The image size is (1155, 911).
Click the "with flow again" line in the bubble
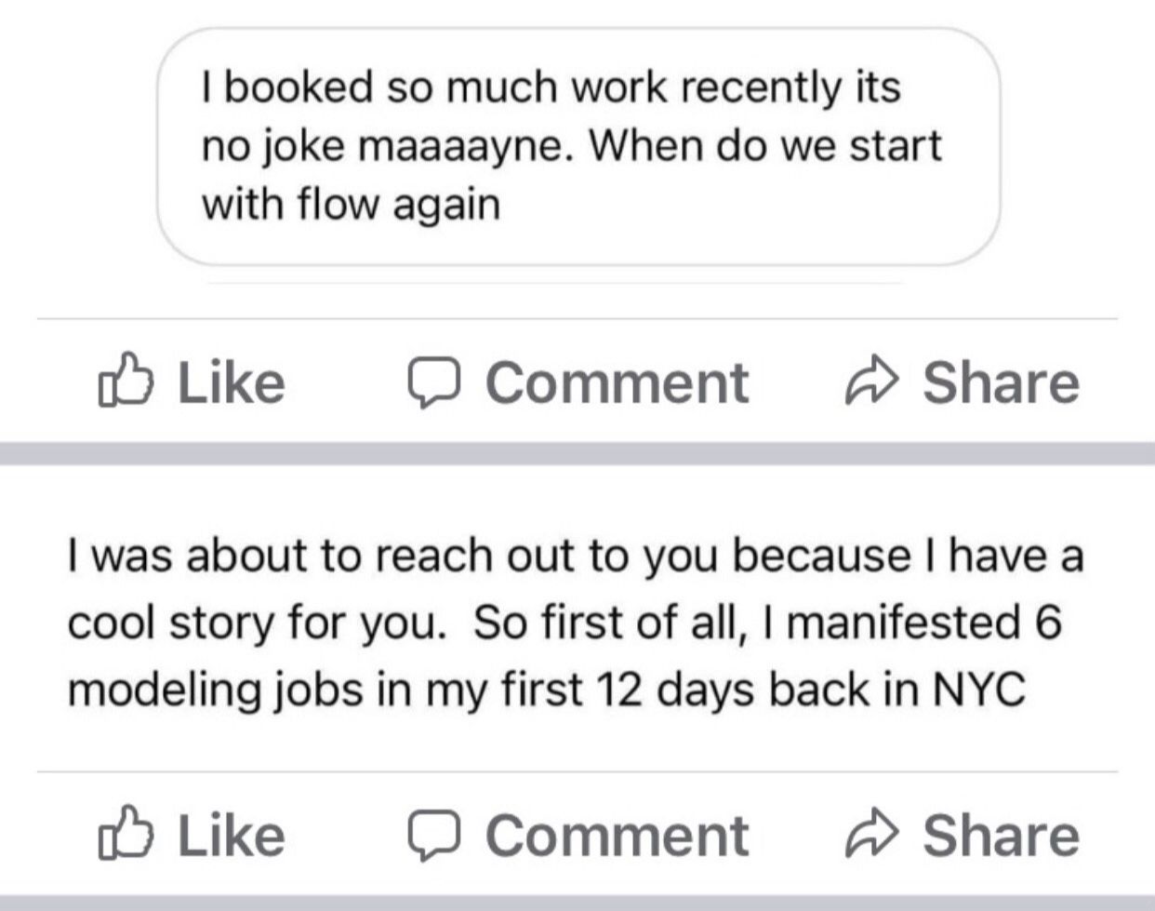351,204
